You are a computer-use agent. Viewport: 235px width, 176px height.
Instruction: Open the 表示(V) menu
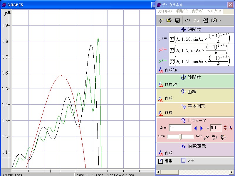[197, 11]
